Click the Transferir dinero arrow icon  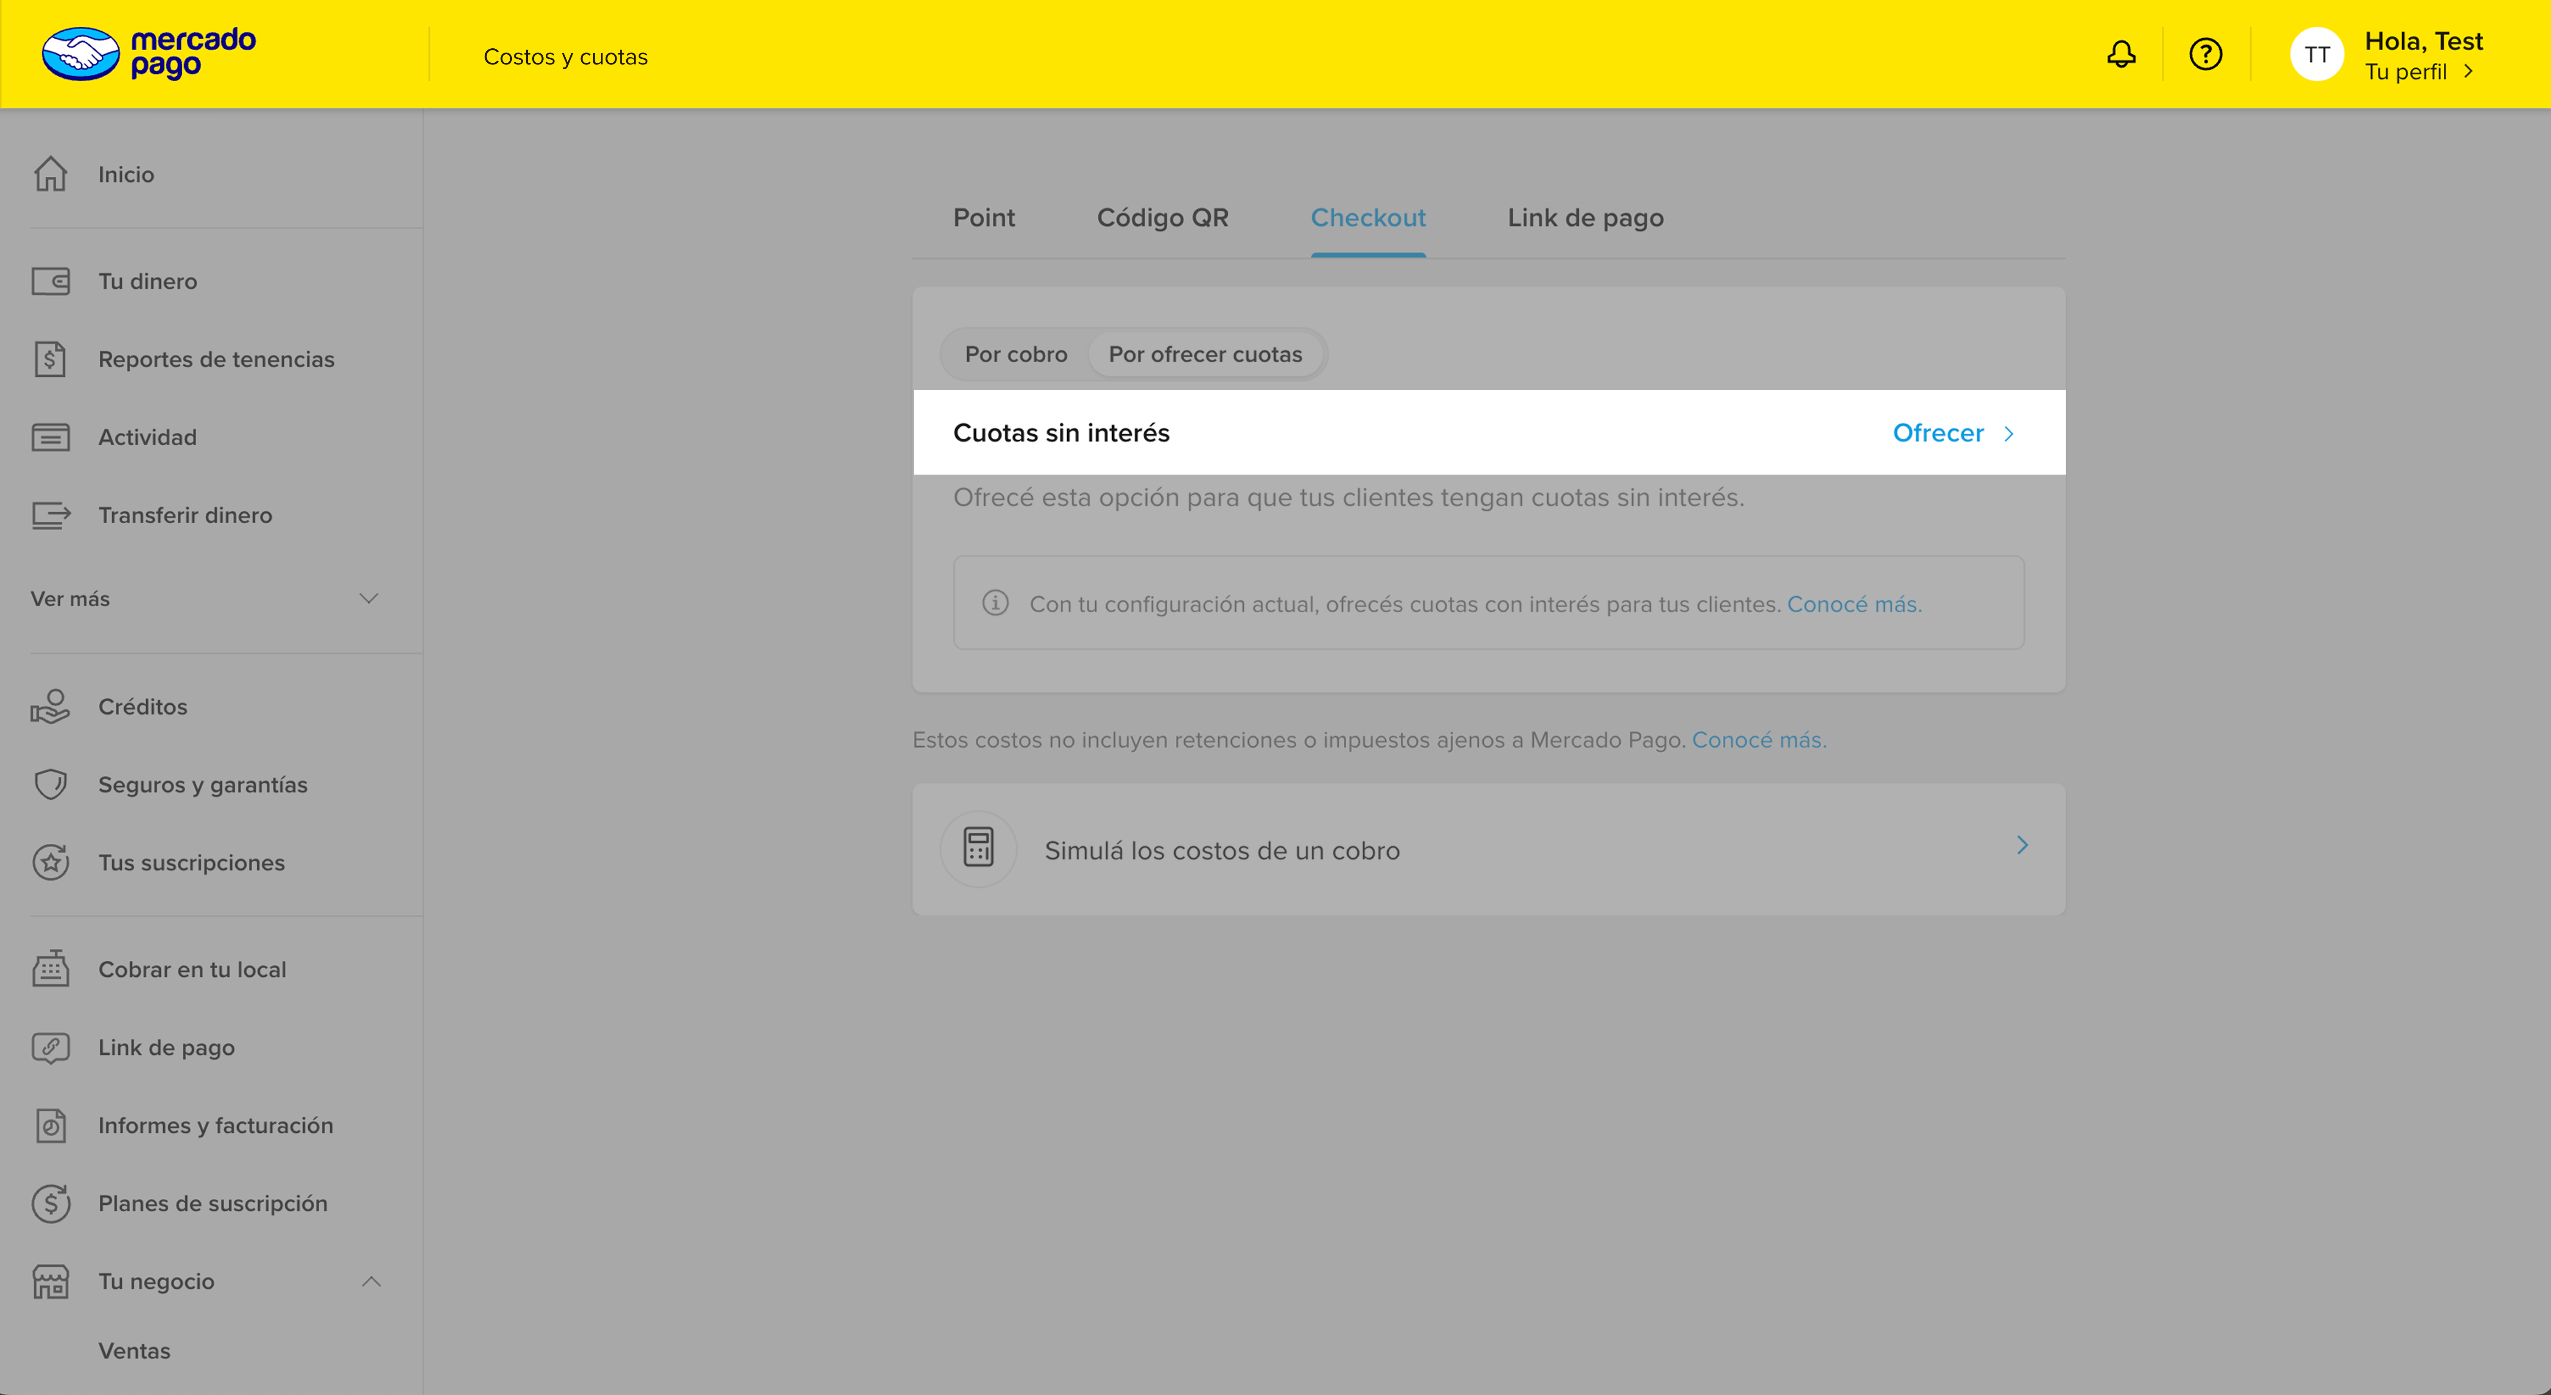pos(50,515)
